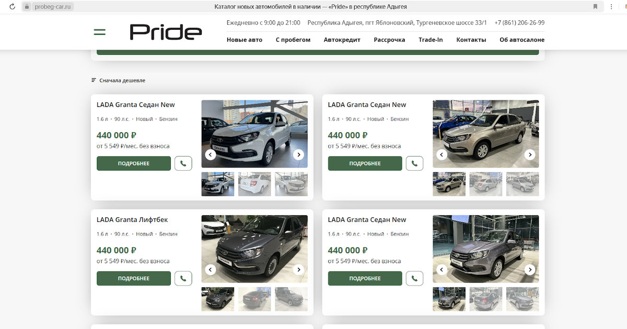Click phone number +7 (861) 206-26-99
This screenshot has height=329, width=627.
519,23
